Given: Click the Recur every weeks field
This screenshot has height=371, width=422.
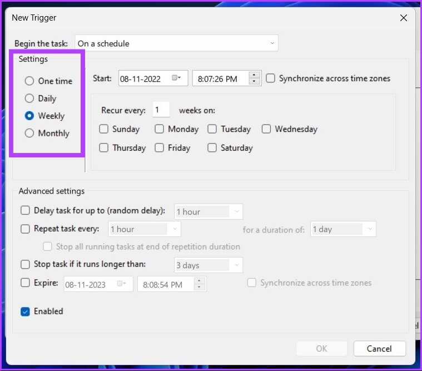Looking at the screenshot, I should click(161, 110).
